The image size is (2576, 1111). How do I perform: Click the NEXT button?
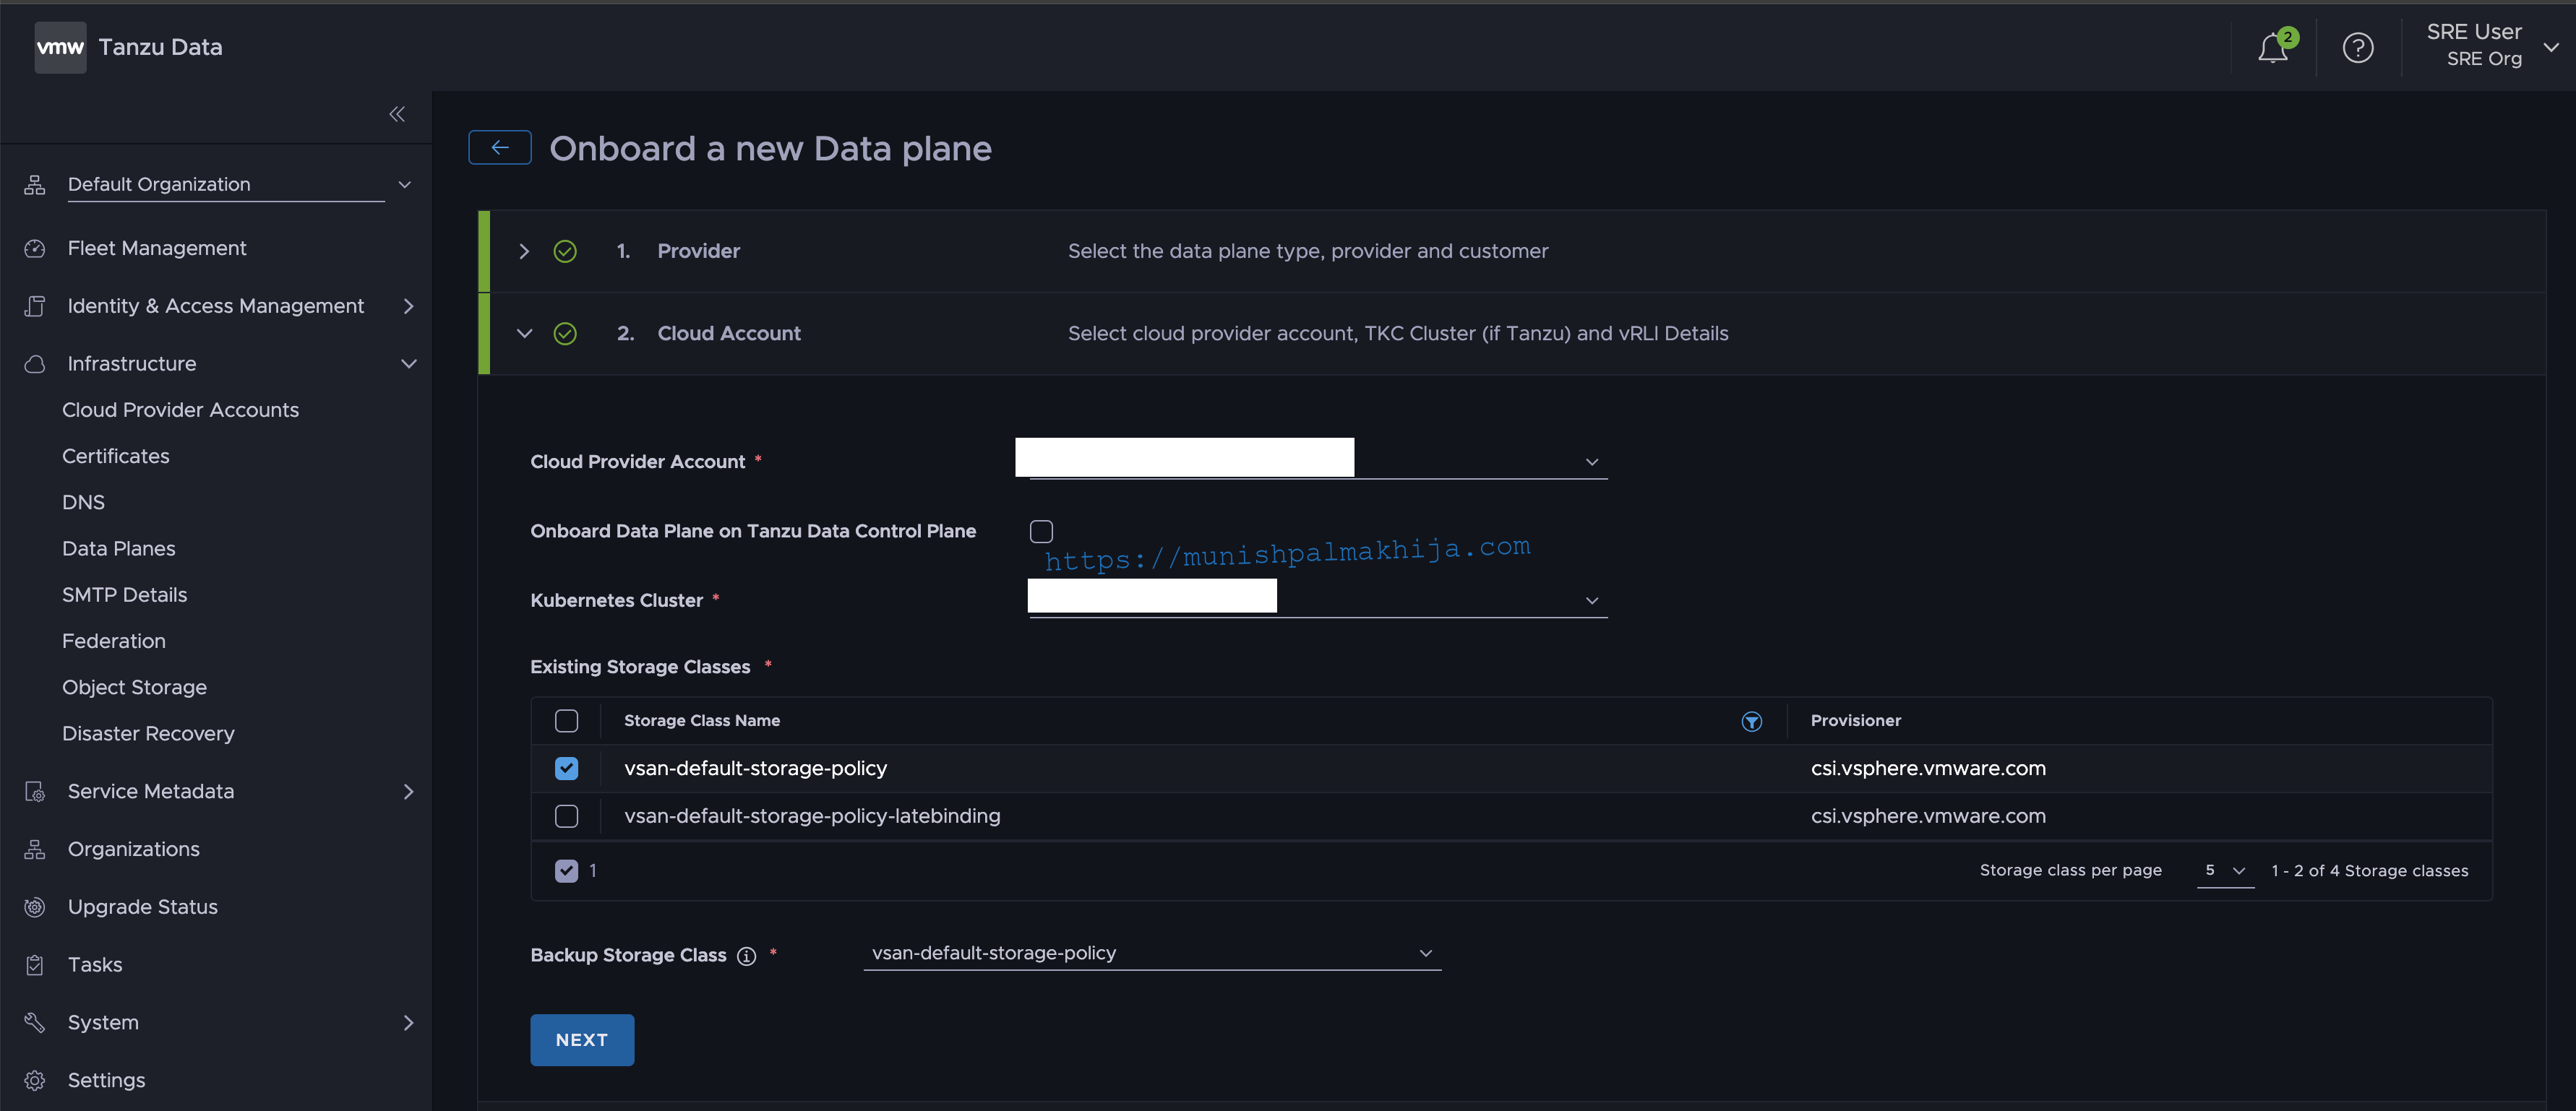582,1040
